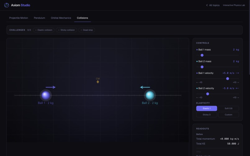Go back to All topics
The image size is (250, 156).
coord(213,5)
